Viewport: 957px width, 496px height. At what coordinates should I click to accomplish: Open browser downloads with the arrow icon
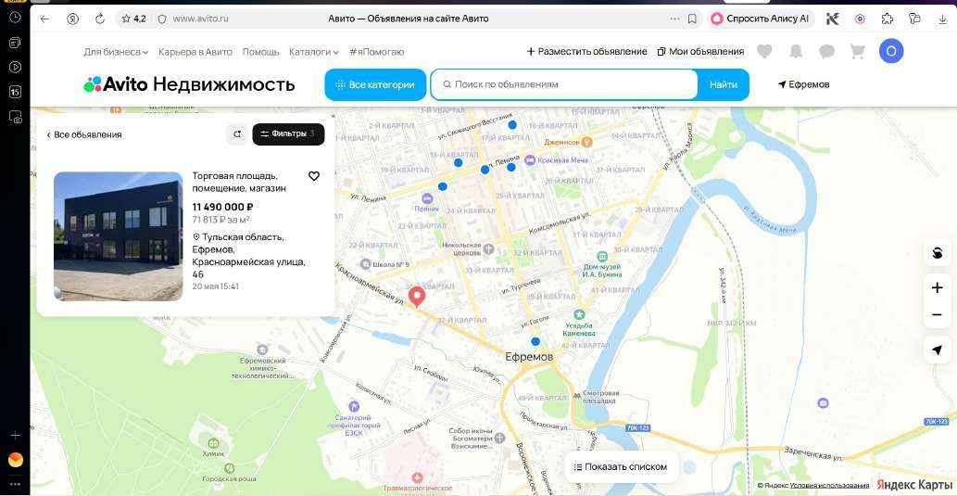942,19
